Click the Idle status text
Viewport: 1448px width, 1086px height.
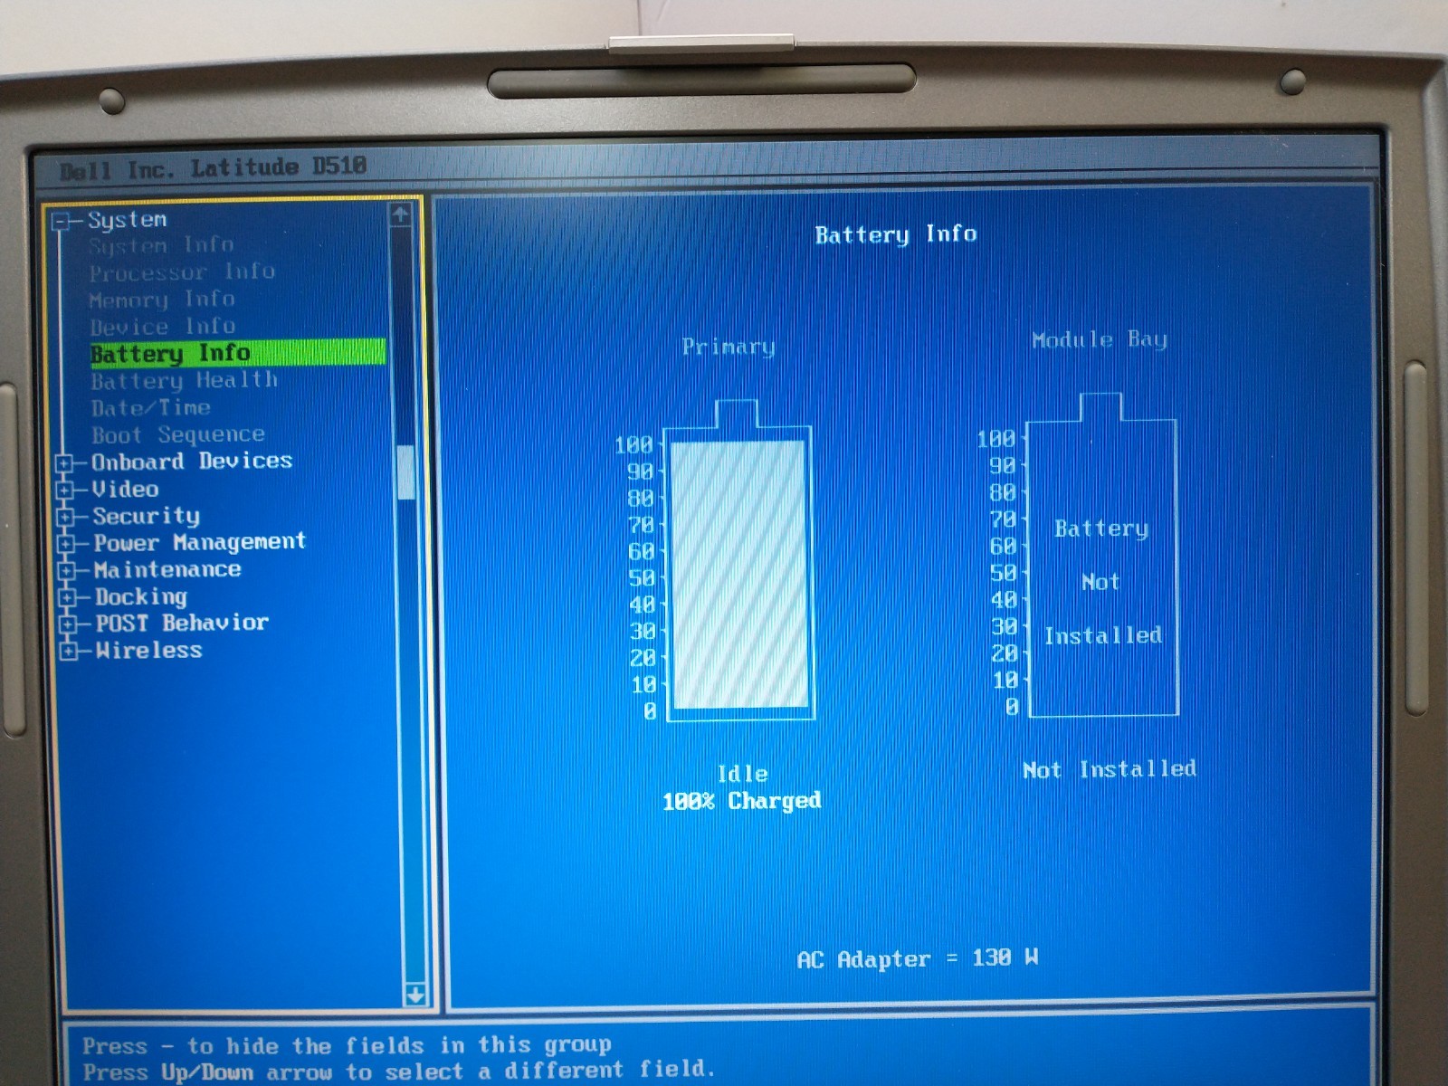coord(743,774)
